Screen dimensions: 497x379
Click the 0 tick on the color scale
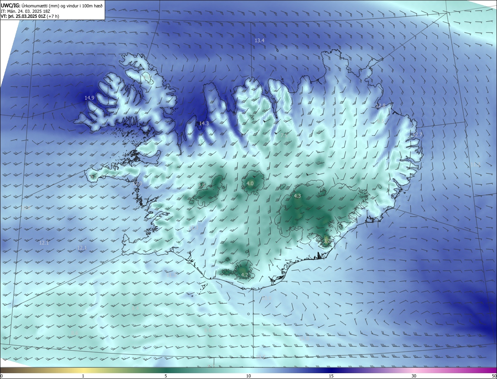2,376
